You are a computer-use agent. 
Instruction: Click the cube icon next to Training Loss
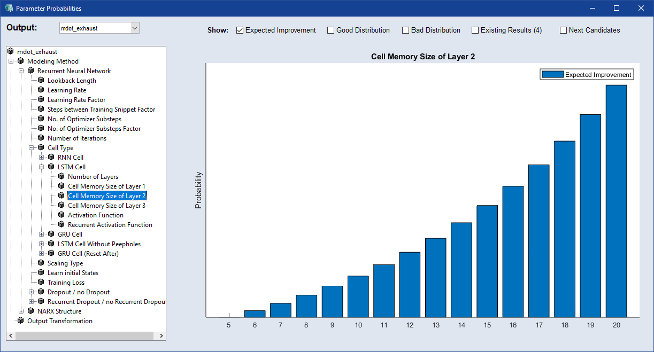[x=41, y=283]
